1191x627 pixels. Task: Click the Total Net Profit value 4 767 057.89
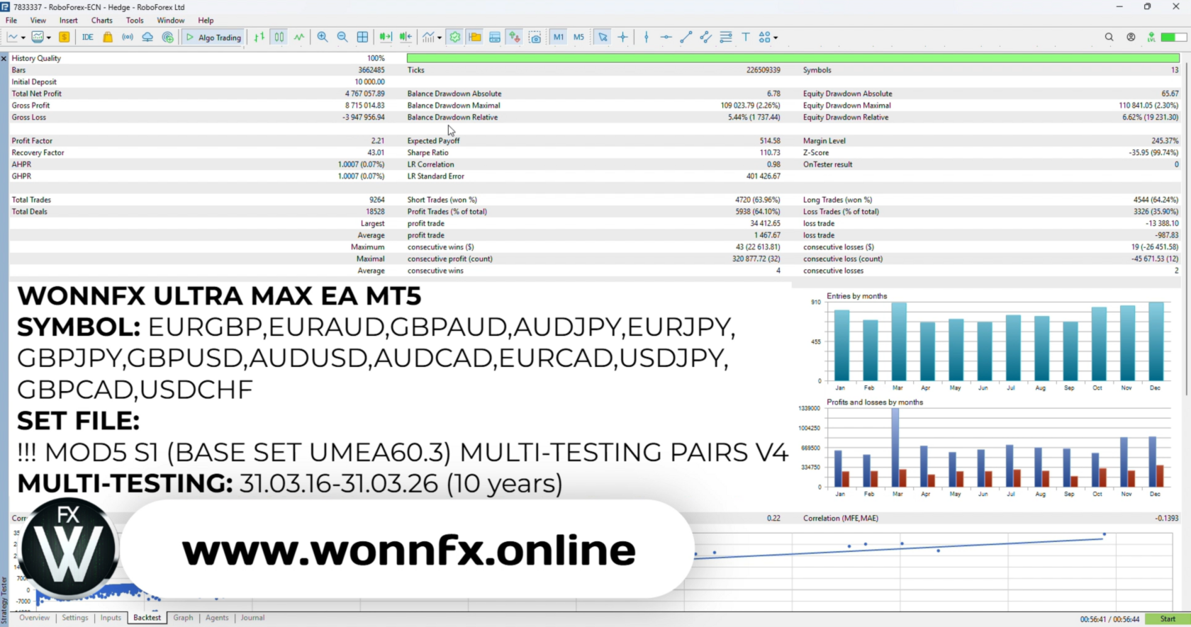[365, 94]
